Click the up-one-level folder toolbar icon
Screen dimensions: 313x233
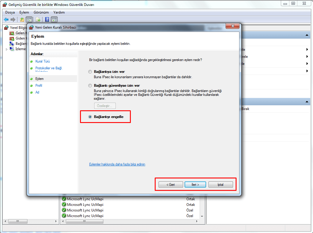[x=22, y=19]
